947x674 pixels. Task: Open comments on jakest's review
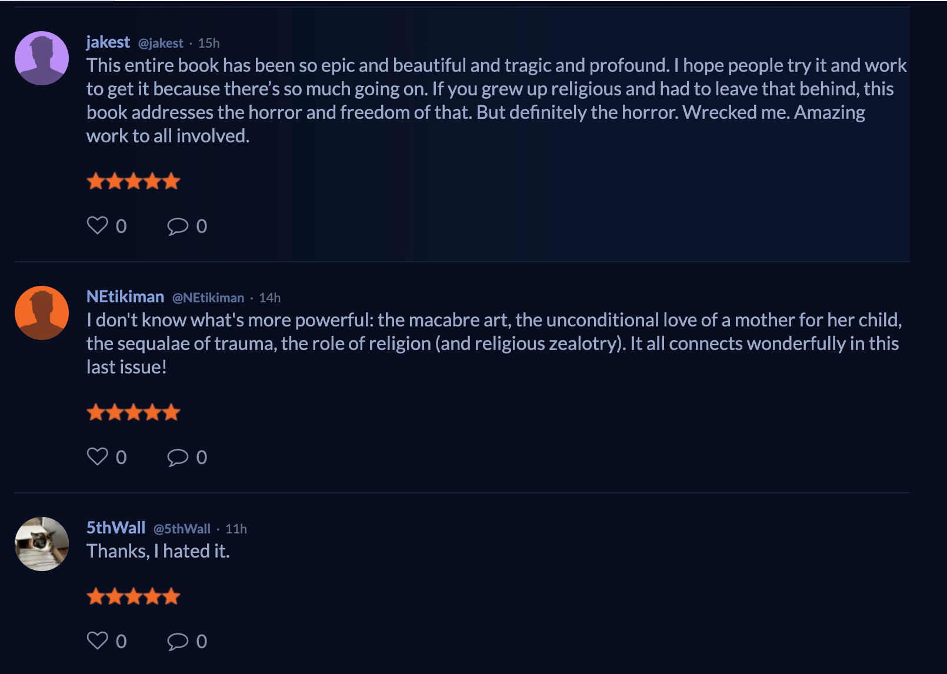[x=178, y=226]
